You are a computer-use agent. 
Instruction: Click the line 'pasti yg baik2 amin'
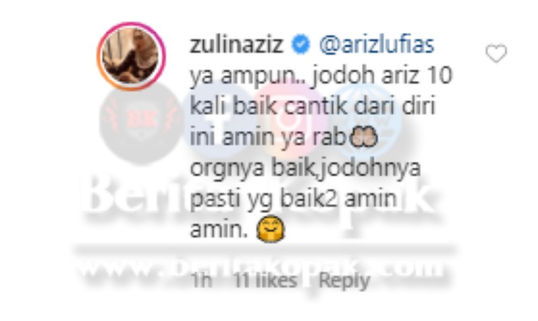coord(293,199)
